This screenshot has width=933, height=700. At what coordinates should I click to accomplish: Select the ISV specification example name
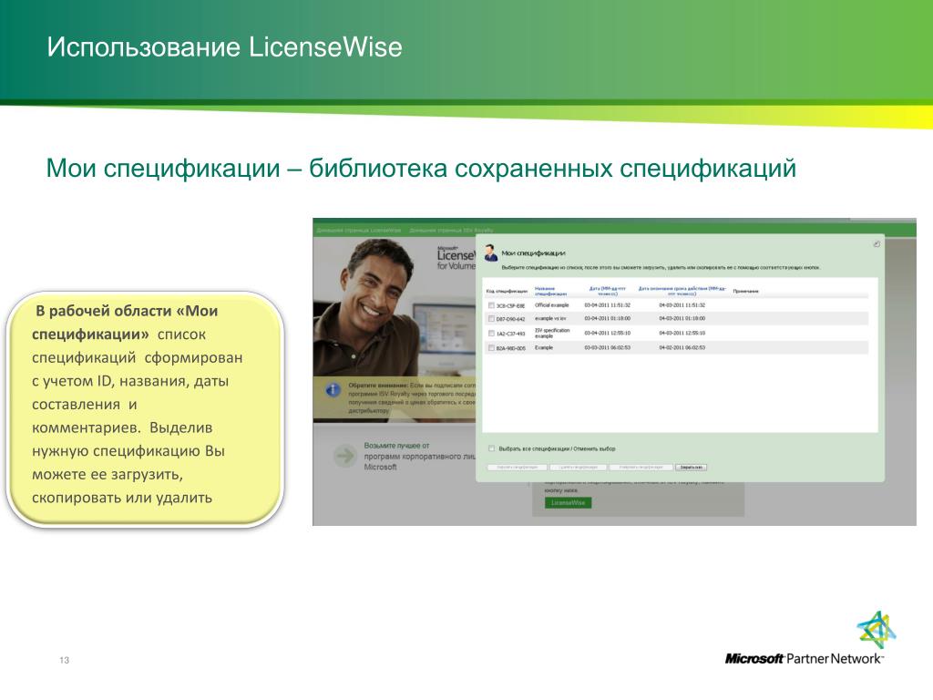(x=552, y=333)
